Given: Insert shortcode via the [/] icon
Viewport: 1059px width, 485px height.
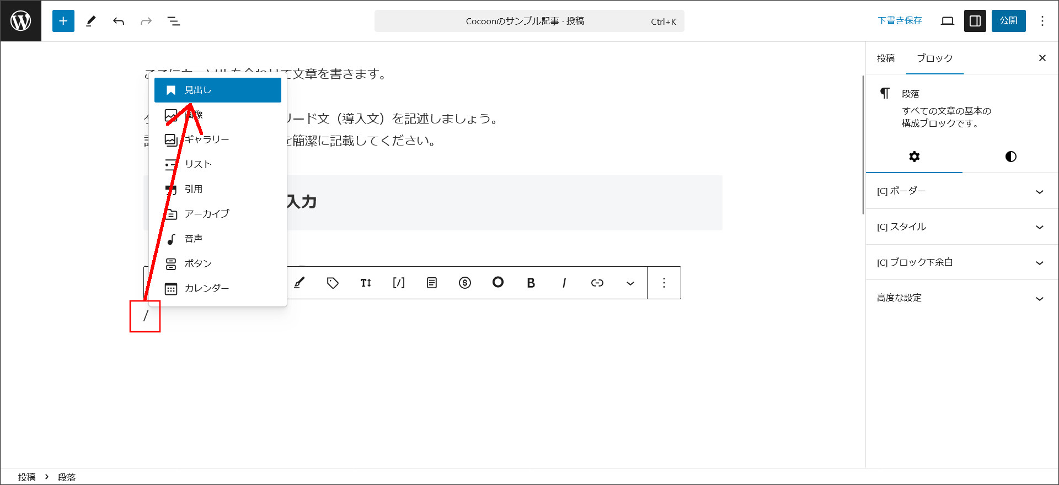Looking at the screenshot, I should [399, 283].
